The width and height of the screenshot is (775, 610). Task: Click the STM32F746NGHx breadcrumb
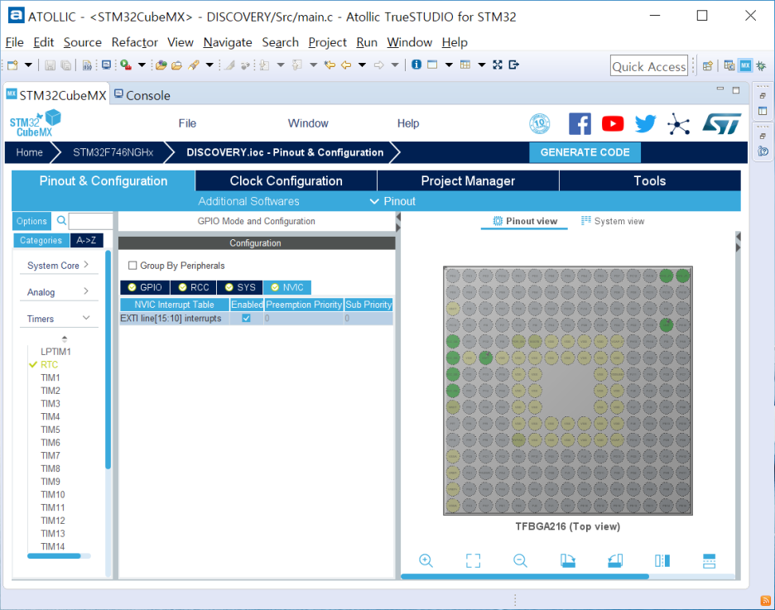[113, 152]
